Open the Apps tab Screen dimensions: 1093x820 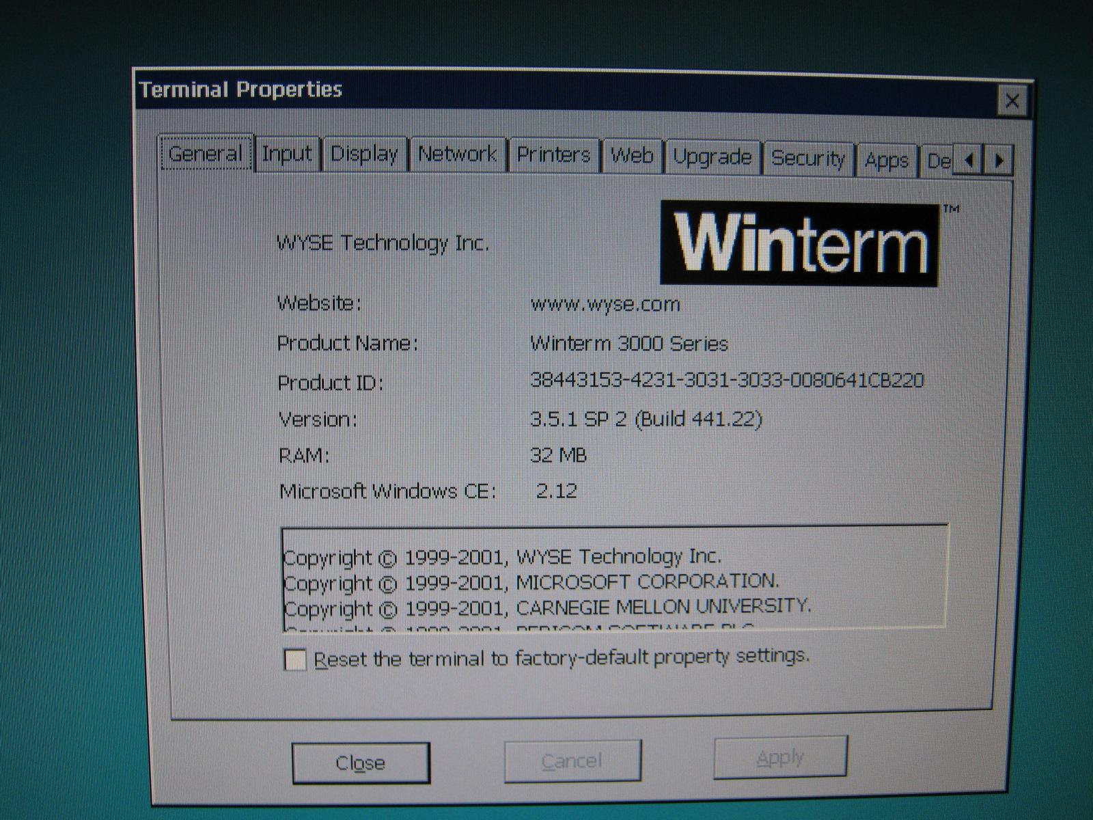coord(887,161)
